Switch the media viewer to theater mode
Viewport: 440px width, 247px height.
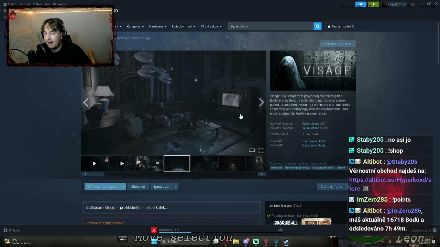252,150
